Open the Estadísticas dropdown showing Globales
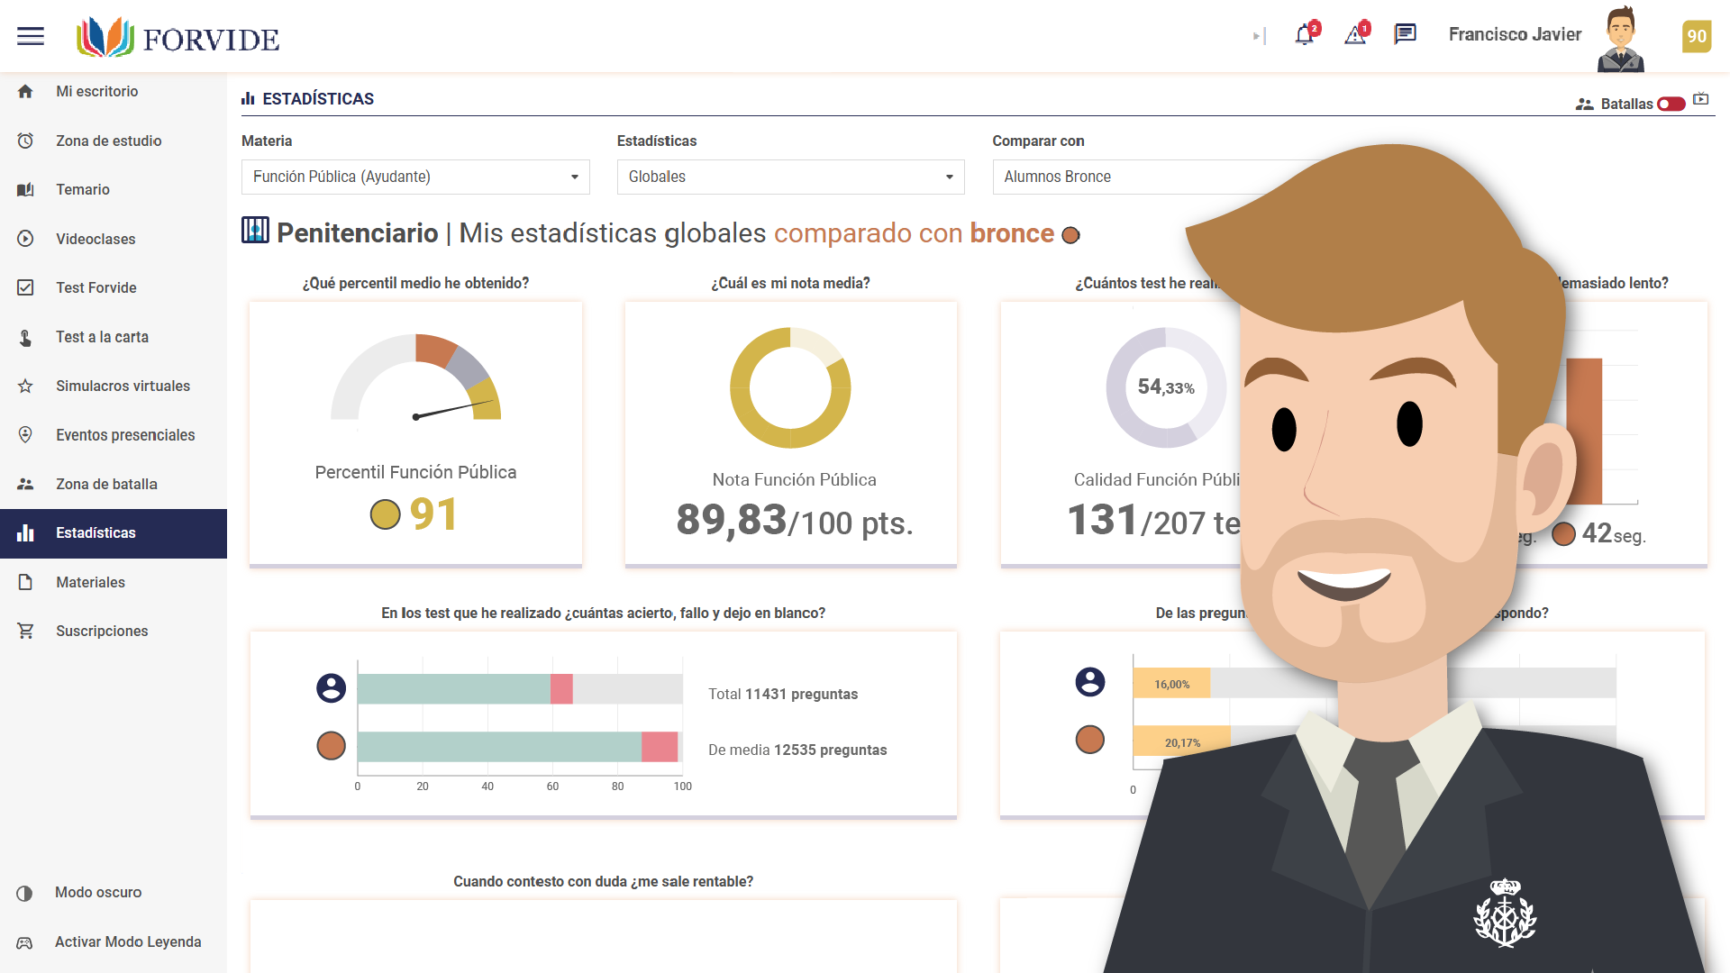Viewport: 1730px width, 973px height. click(790, 177)
